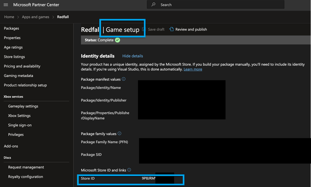Select the Redfall breadcrumb

click(63, 17)
